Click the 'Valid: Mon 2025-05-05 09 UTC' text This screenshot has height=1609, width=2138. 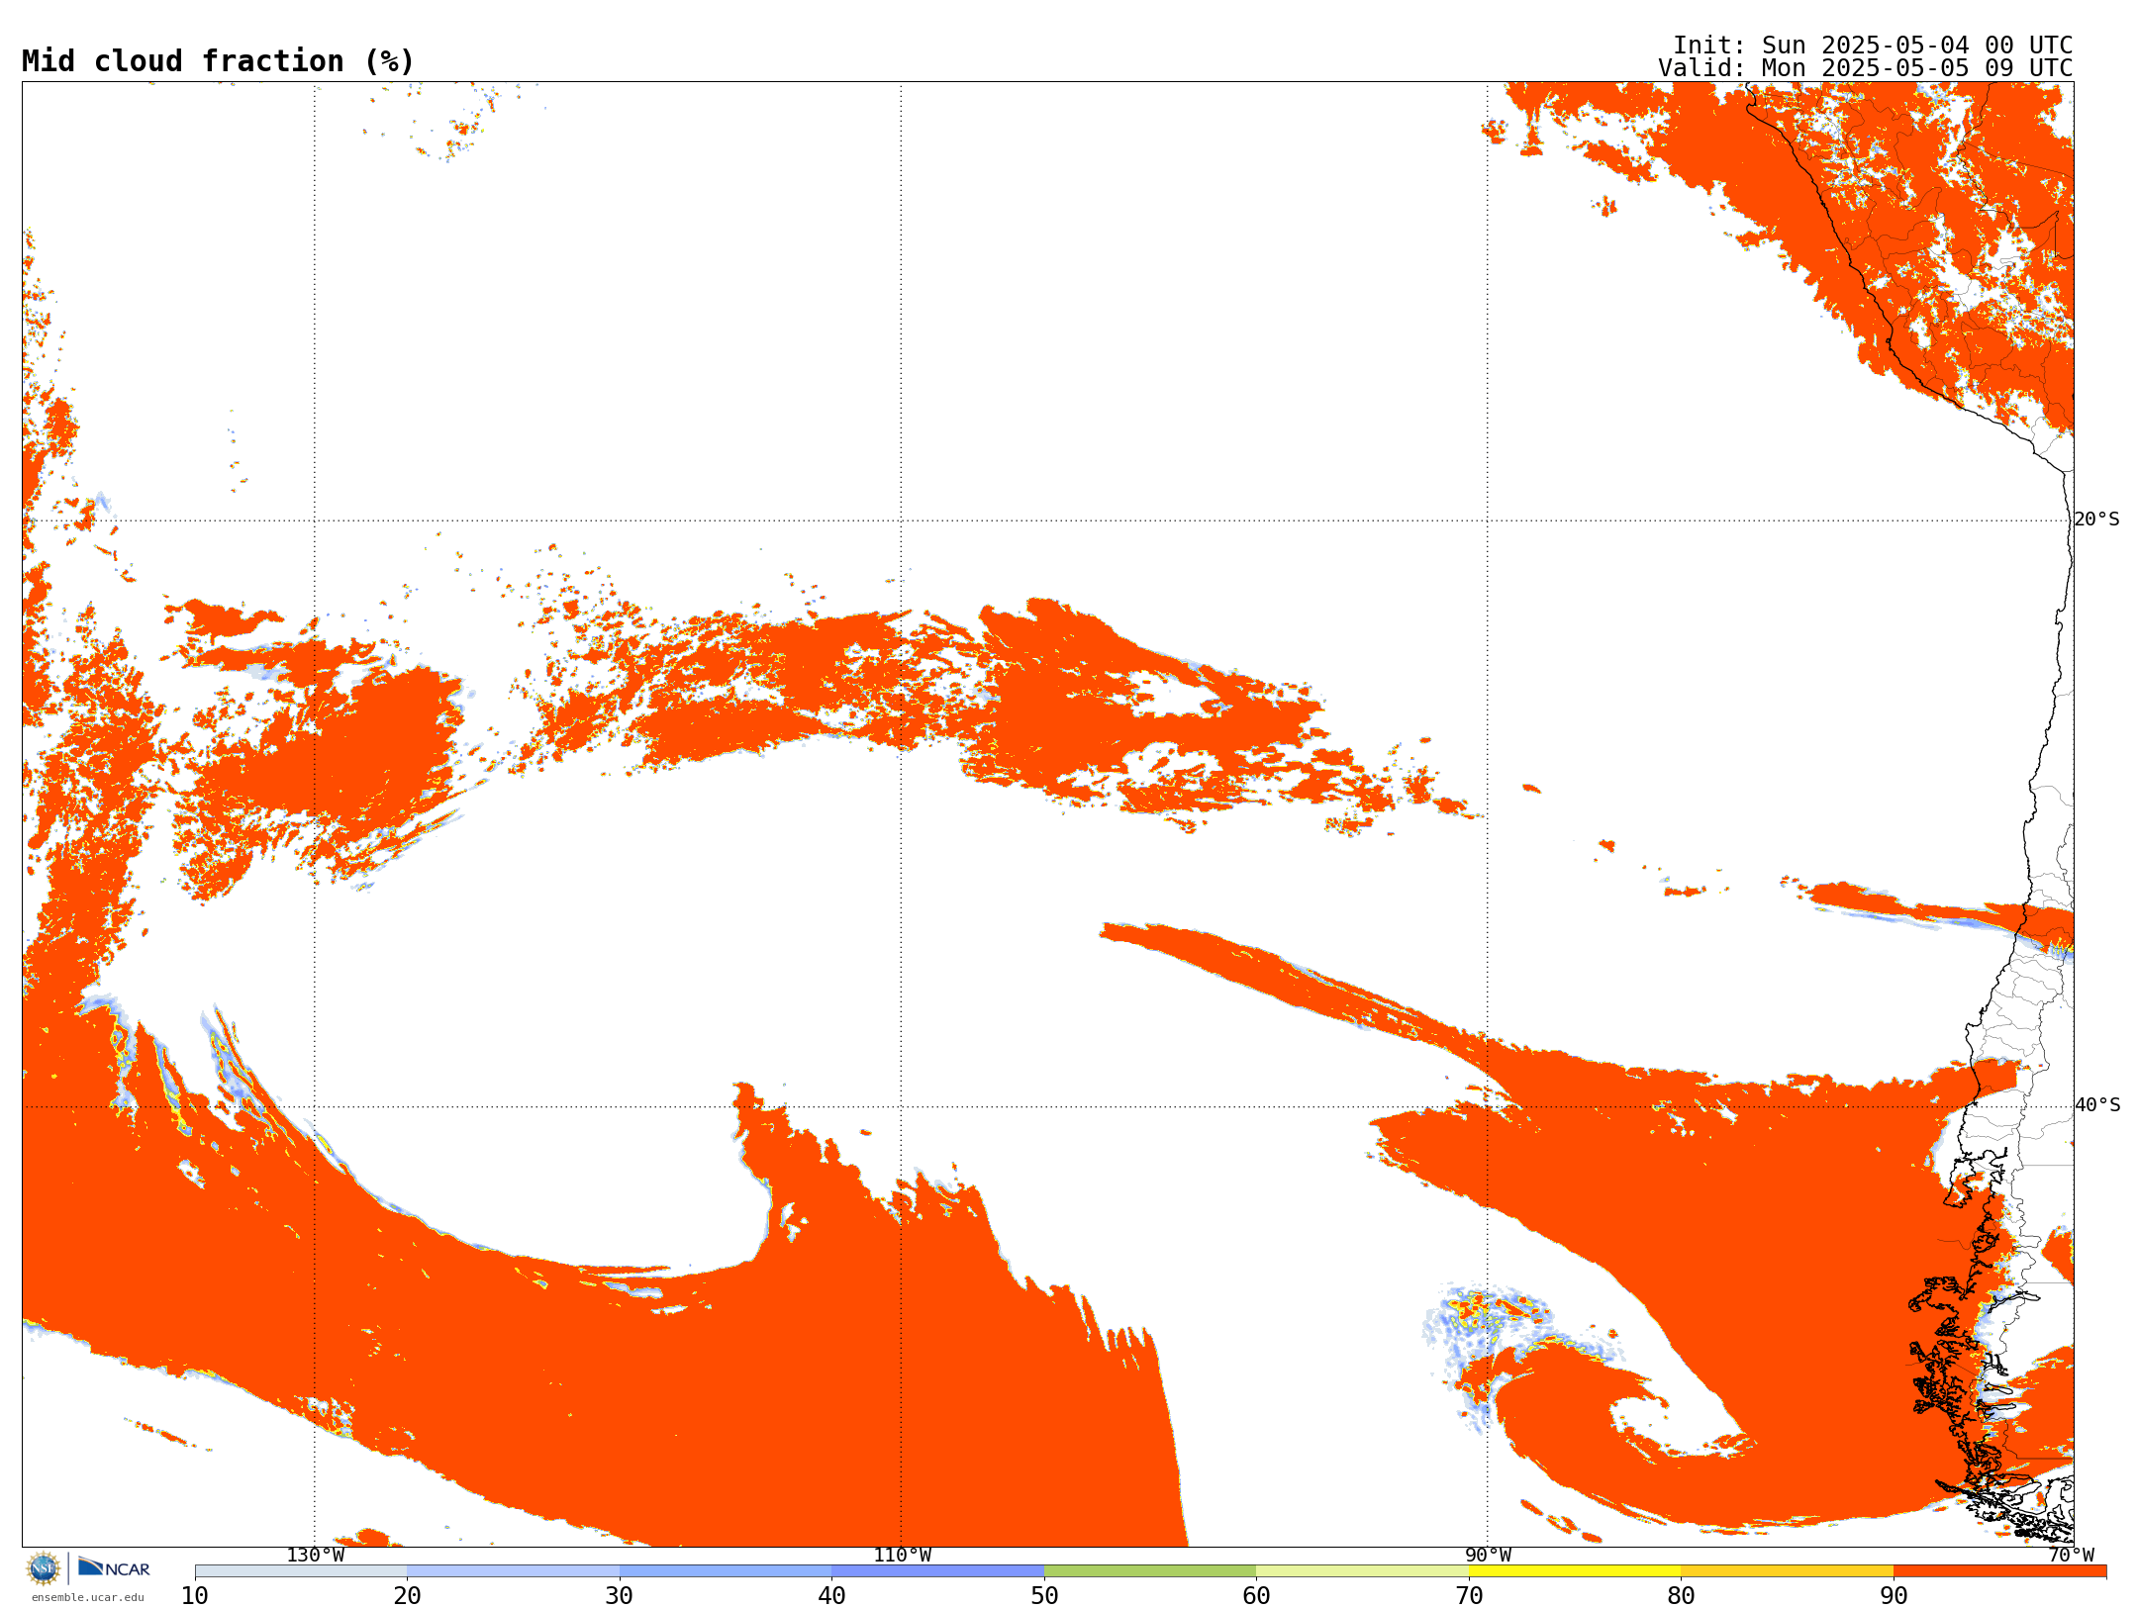click(1866, 68)
